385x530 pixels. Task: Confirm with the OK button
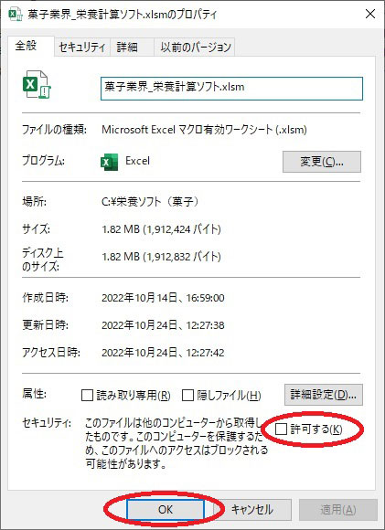tap(166, 509)
